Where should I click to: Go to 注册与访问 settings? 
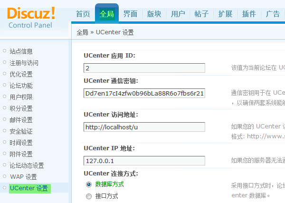(24, 63)
